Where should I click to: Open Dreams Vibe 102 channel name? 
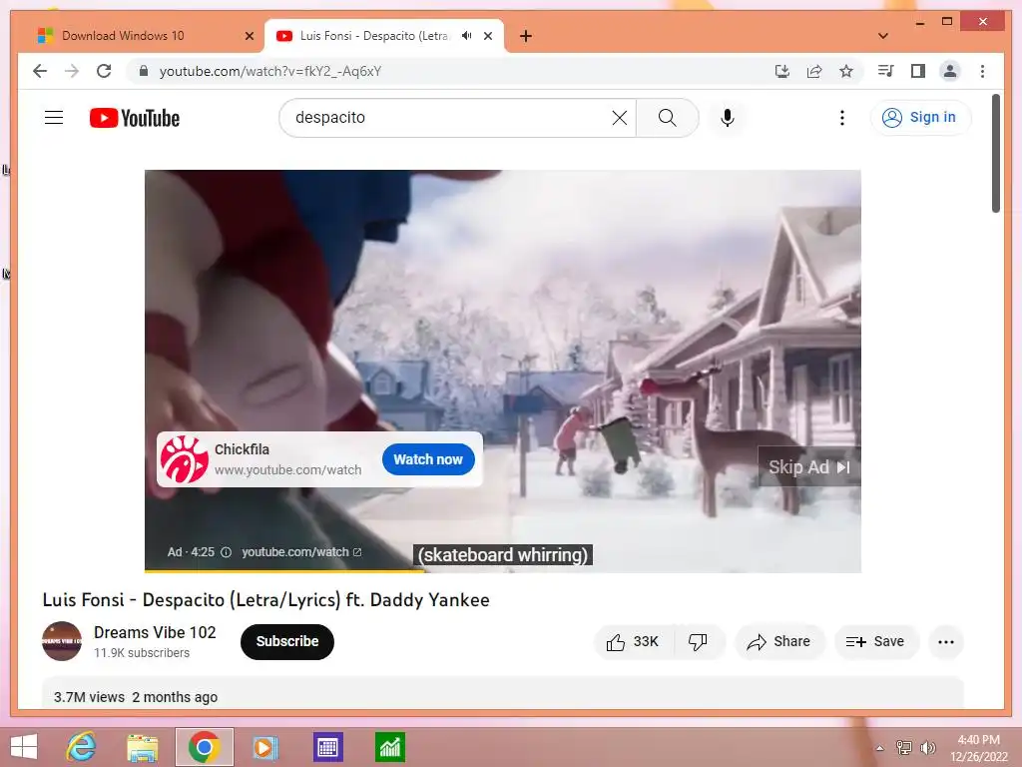pos(155,632)
